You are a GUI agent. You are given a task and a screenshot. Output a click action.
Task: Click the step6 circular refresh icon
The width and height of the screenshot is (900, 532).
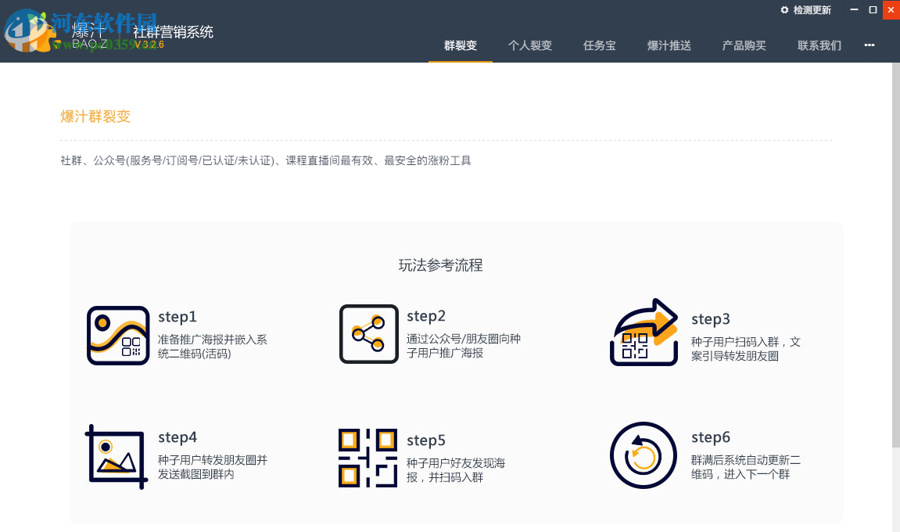(644, 455)
